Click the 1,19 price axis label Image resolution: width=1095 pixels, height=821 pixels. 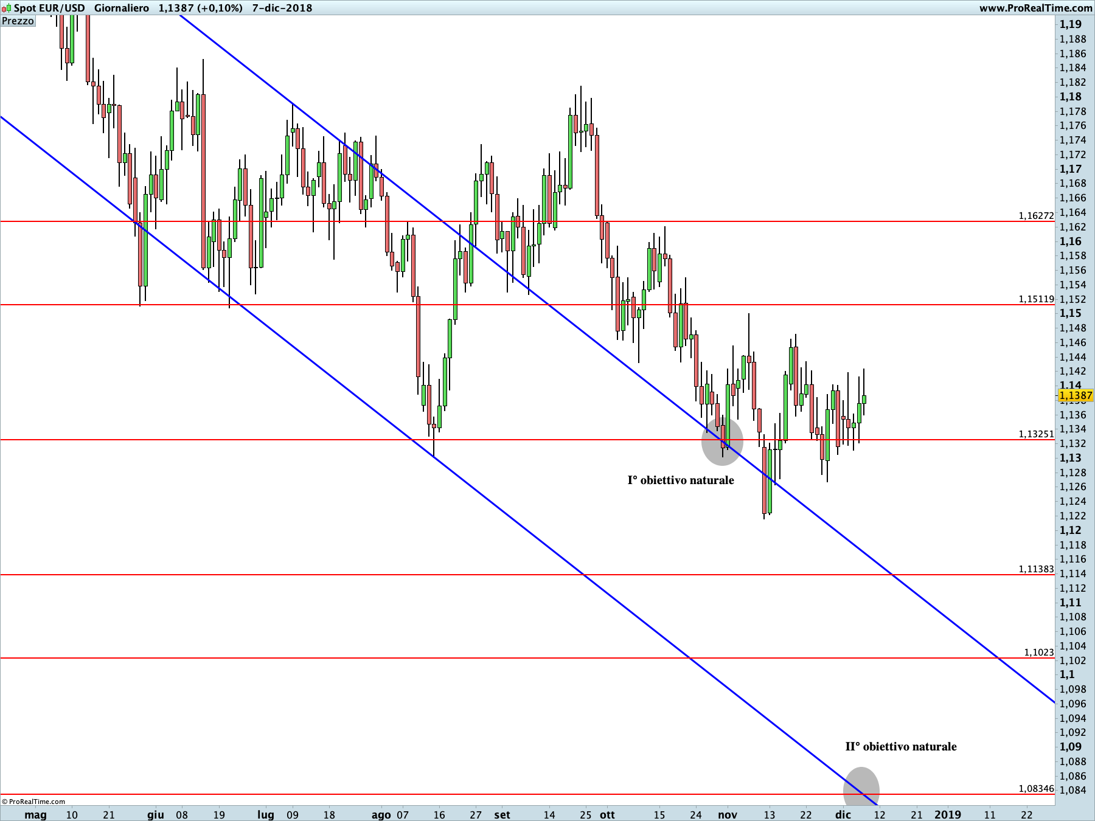[x=1071, y=24]
